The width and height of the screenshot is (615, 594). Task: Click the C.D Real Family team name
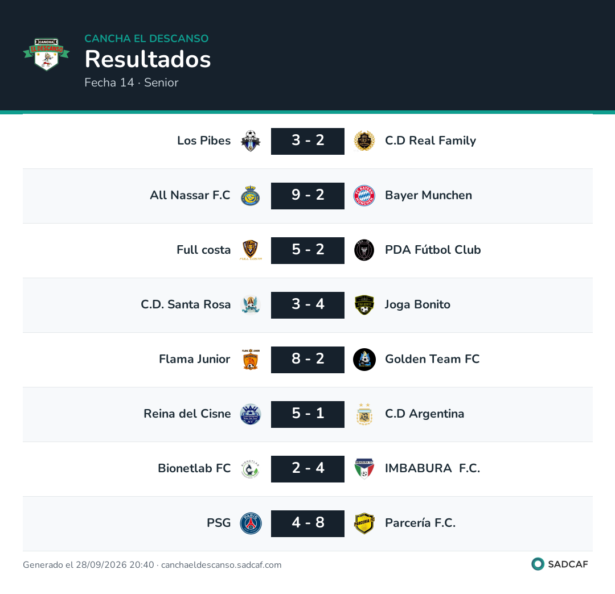point(430,141)
